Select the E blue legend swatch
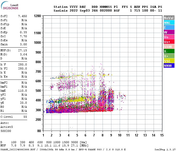 pos(169,27)
